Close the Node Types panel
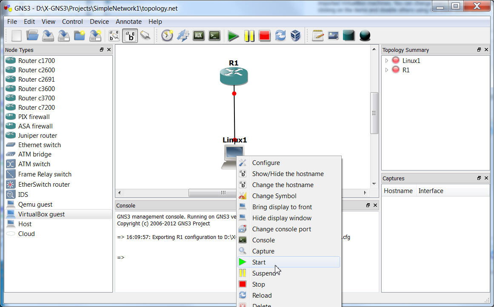Image resolution: width=494 pixels, height=307 pixels. pos(109,50)
